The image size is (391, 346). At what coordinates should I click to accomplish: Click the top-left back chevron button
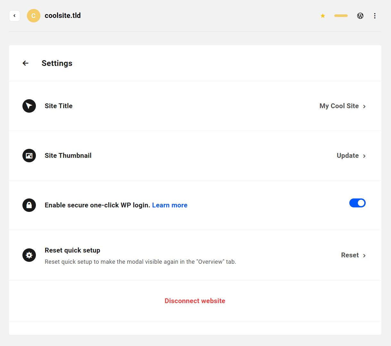point(14,16)
